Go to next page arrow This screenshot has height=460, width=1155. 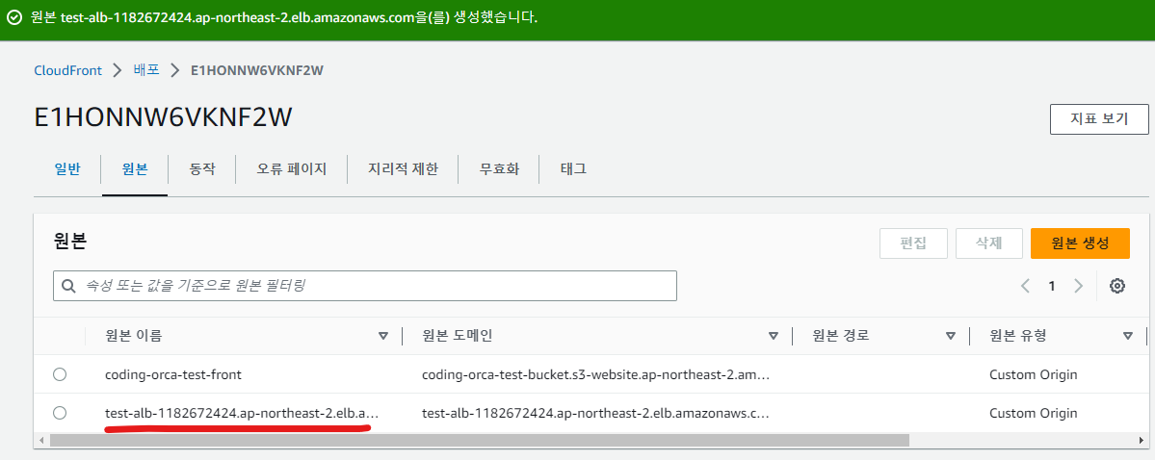click(1078, 287)
